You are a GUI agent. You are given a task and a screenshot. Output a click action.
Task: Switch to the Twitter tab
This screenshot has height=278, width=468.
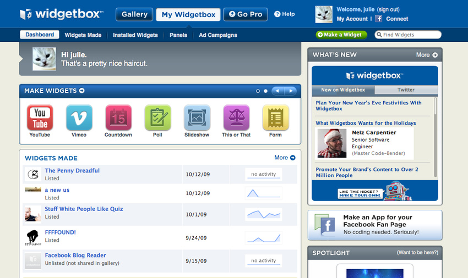point(406,90)
